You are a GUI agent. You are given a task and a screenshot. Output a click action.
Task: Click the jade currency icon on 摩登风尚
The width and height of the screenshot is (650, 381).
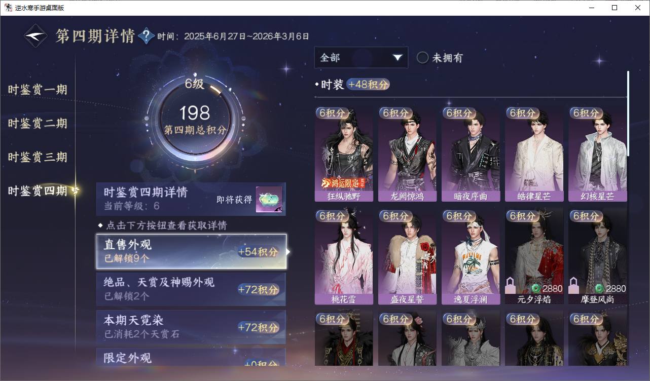point(599,288)
